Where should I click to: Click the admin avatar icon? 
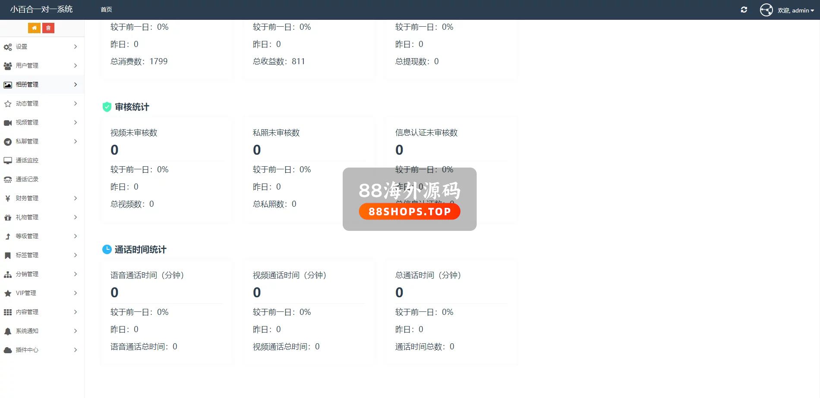coord(766,10)
